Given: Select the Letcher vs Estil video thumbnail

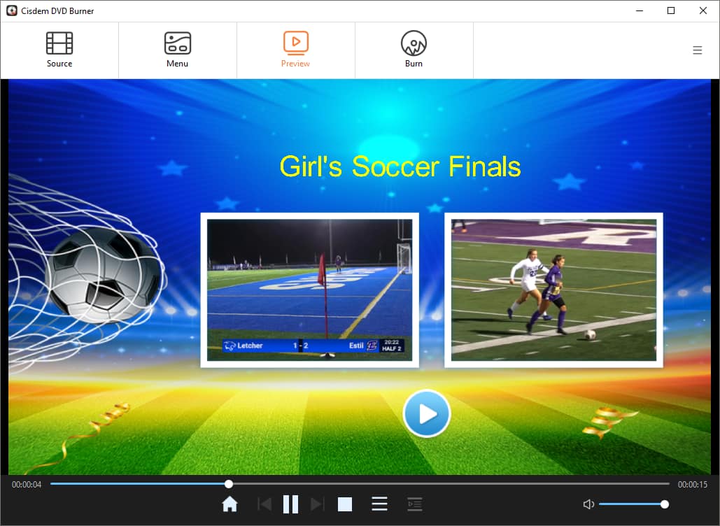Looking at the screenshot, I should point(310,290).
